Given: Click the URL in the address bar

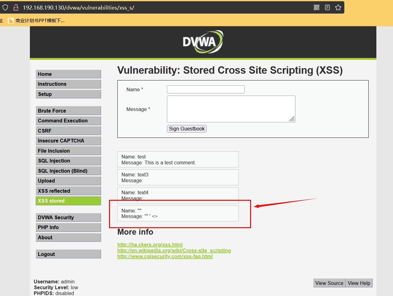Looking at the screenshot, I should (79, 7).
